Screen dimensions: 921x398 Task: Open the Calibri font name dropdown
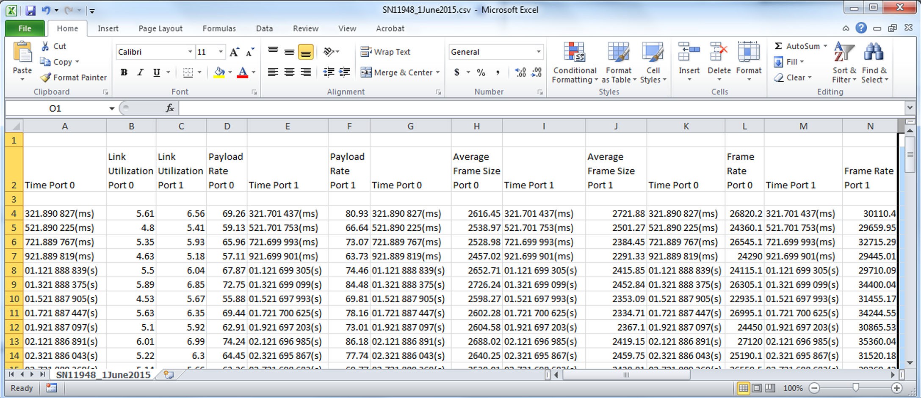point(190,52)
